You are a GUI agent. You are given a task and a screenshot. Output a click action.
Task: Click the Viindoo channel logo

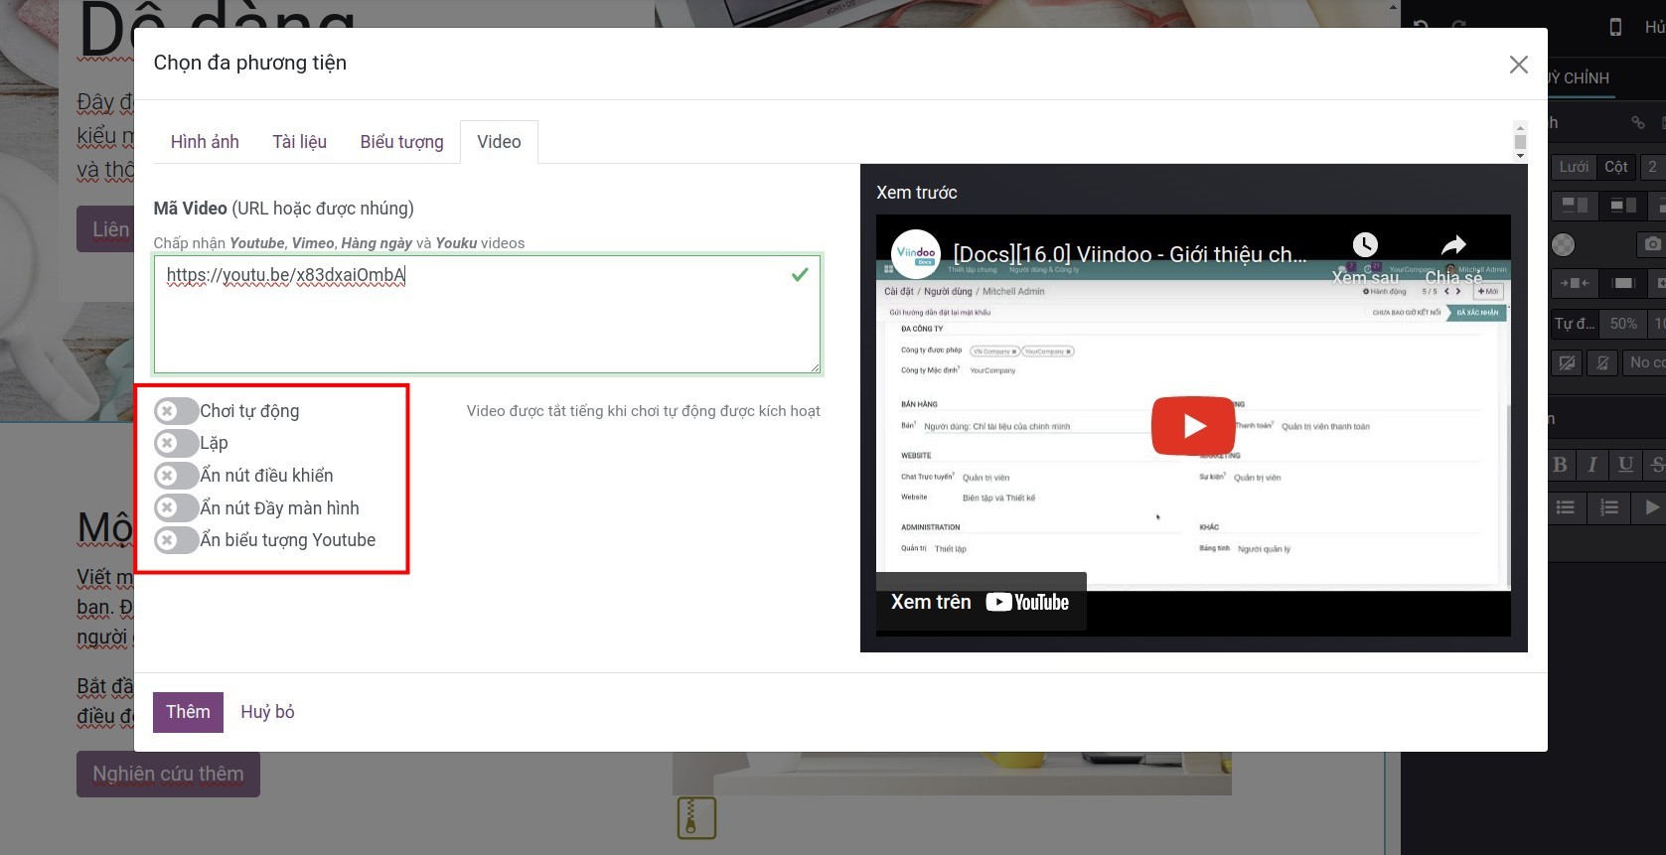tap(915, 253)
